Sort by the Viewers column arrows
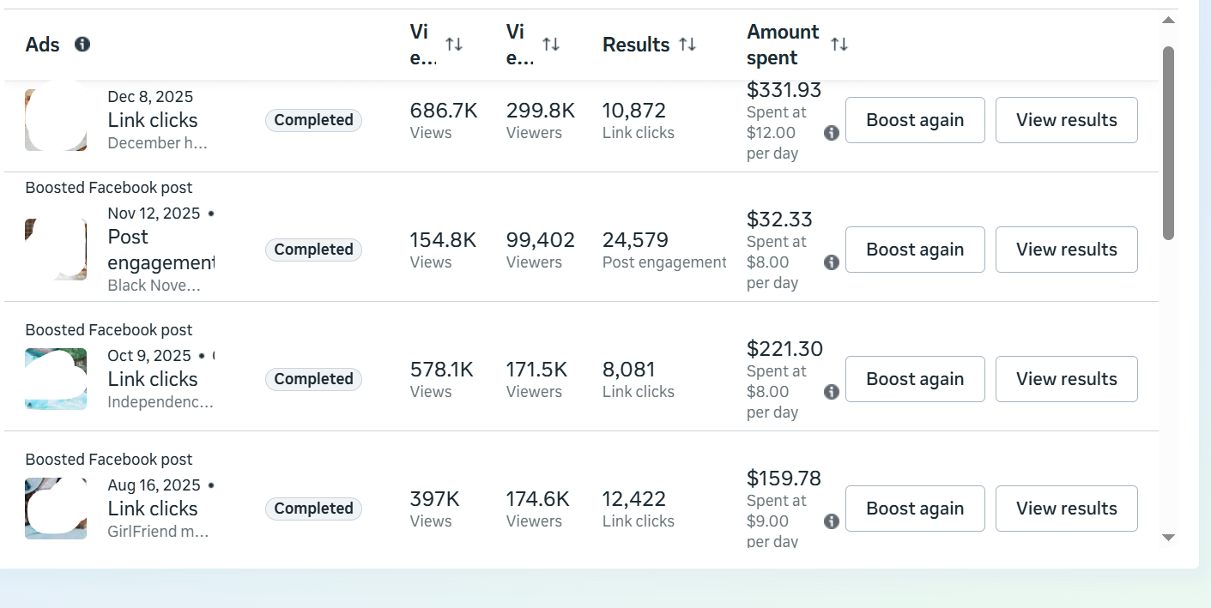This screenshot has height=608, width=1211. click(551, 44)
